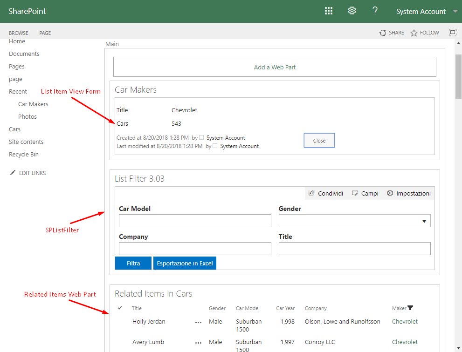Viewport: 462px width, 352px height.
Task: Click into the Car Model filter field
Action: [195, 221]
